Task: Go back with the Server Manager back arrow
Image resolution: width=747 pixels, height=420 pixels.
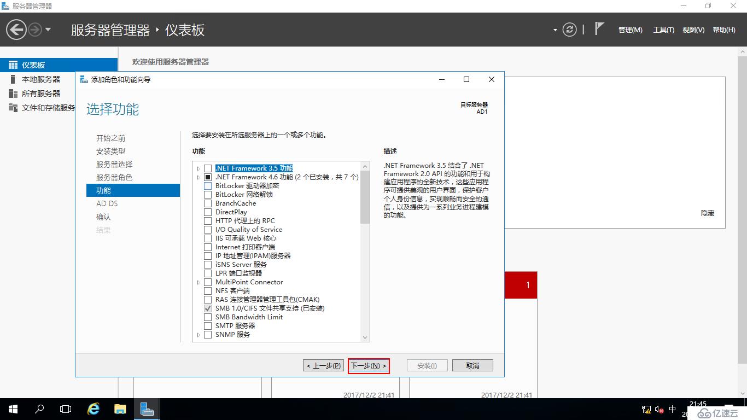Action: tap(16, 30)
